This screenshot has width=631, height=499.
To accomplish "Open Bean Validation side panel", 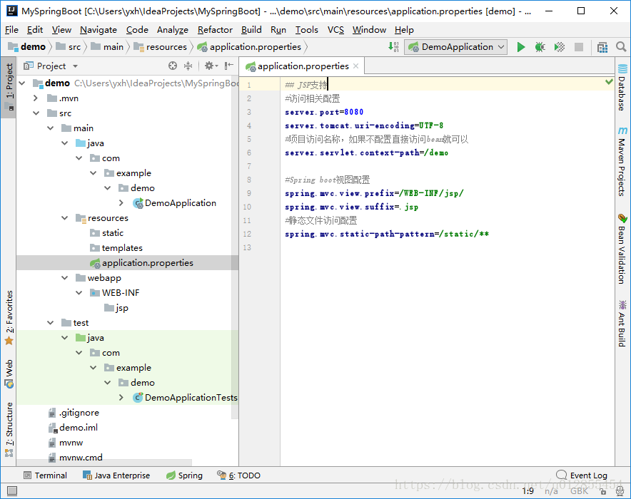I will pos(622,249).
